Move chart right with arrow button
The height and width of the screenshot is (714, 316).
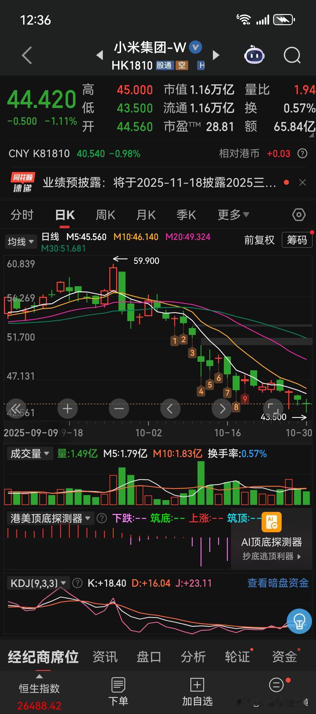click(221, 408)
